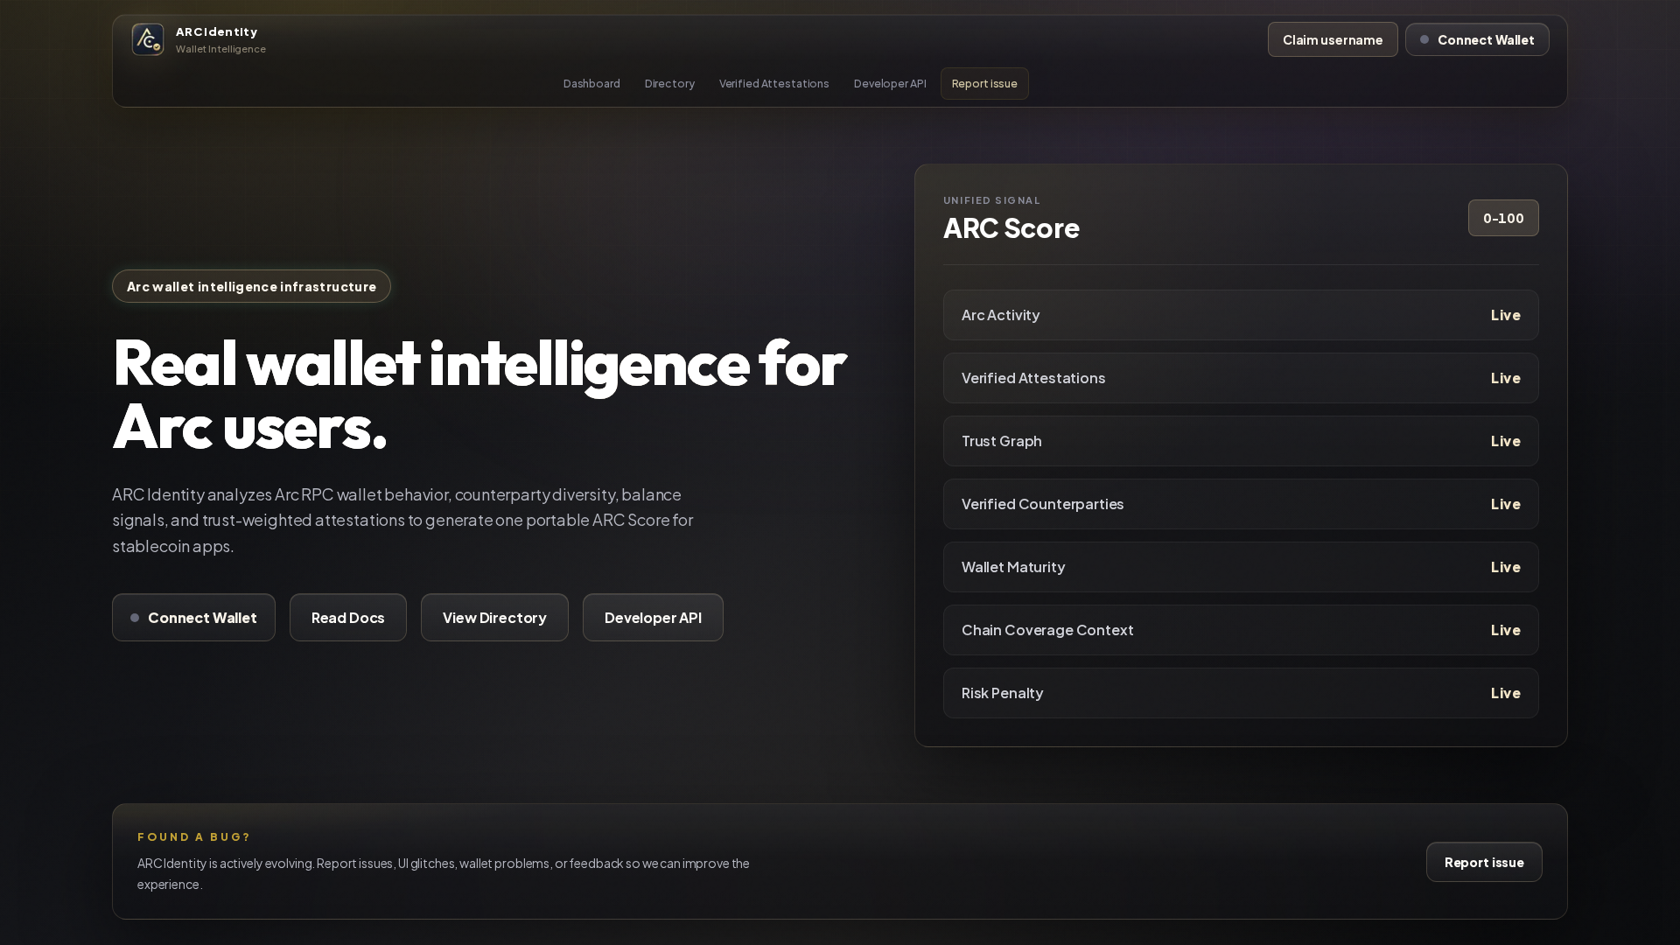This screenshot has width=1680, height=945.
Task: Open Read Docs
Action: pos(348,618)
